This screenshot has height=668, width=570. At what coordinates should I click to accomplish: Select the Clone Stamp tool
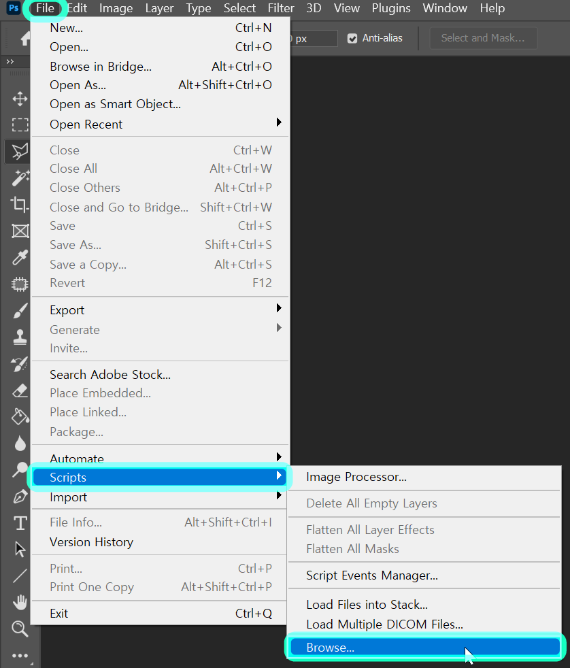pyautogui.click(x=20, y=337)
